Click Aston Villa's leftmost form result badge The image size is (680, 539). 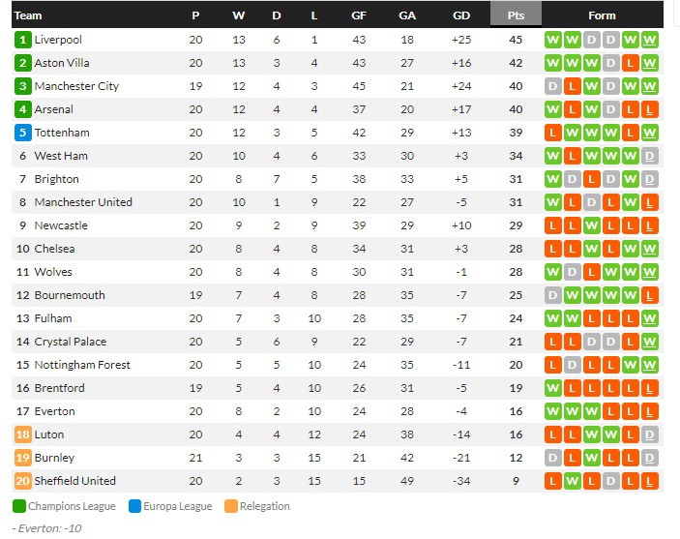coord(553,63)
